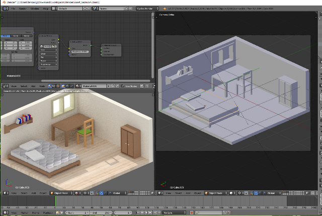Open the timeline editor type icon
The width and height of the screenshot is (322, 216).
(6, 212)
